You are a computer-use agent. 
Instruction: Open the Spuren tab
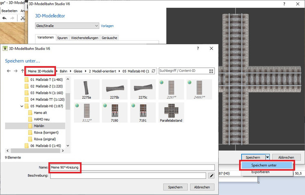62,37
